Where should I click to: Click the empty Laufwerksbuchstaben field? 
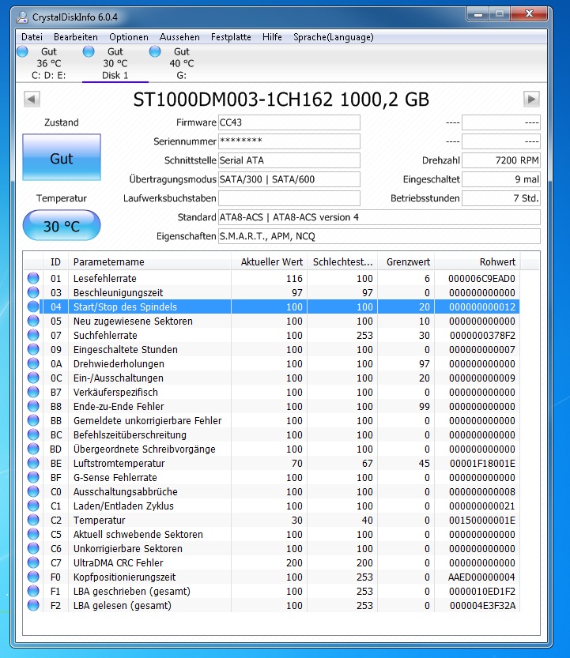pos(289,198)
